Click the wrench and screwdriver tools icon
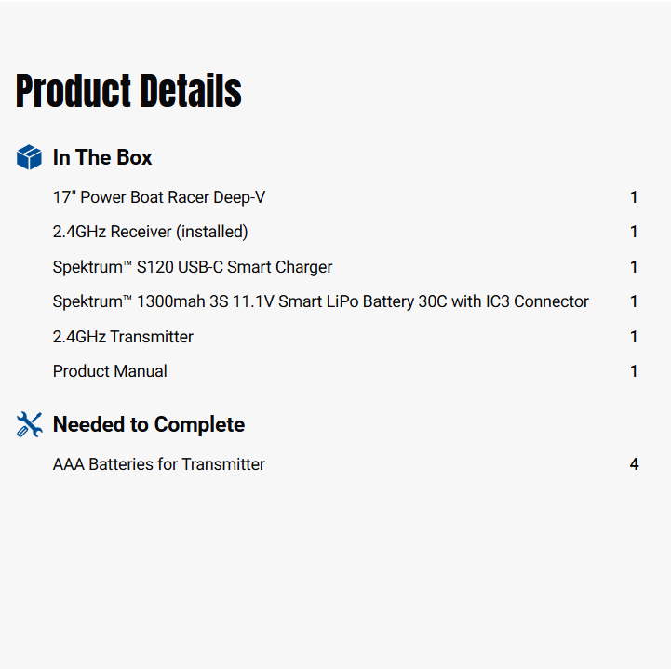Screen dimensions: 671x669 [x=30, y=424]
